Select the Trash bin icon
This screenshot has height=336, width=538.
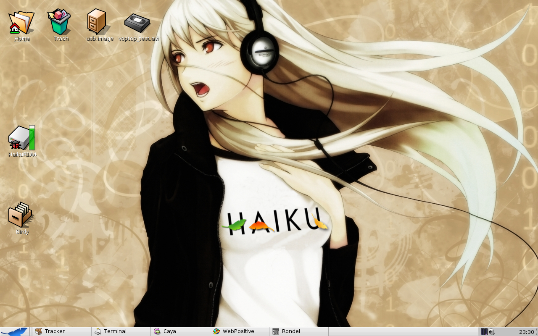point(61,22)
